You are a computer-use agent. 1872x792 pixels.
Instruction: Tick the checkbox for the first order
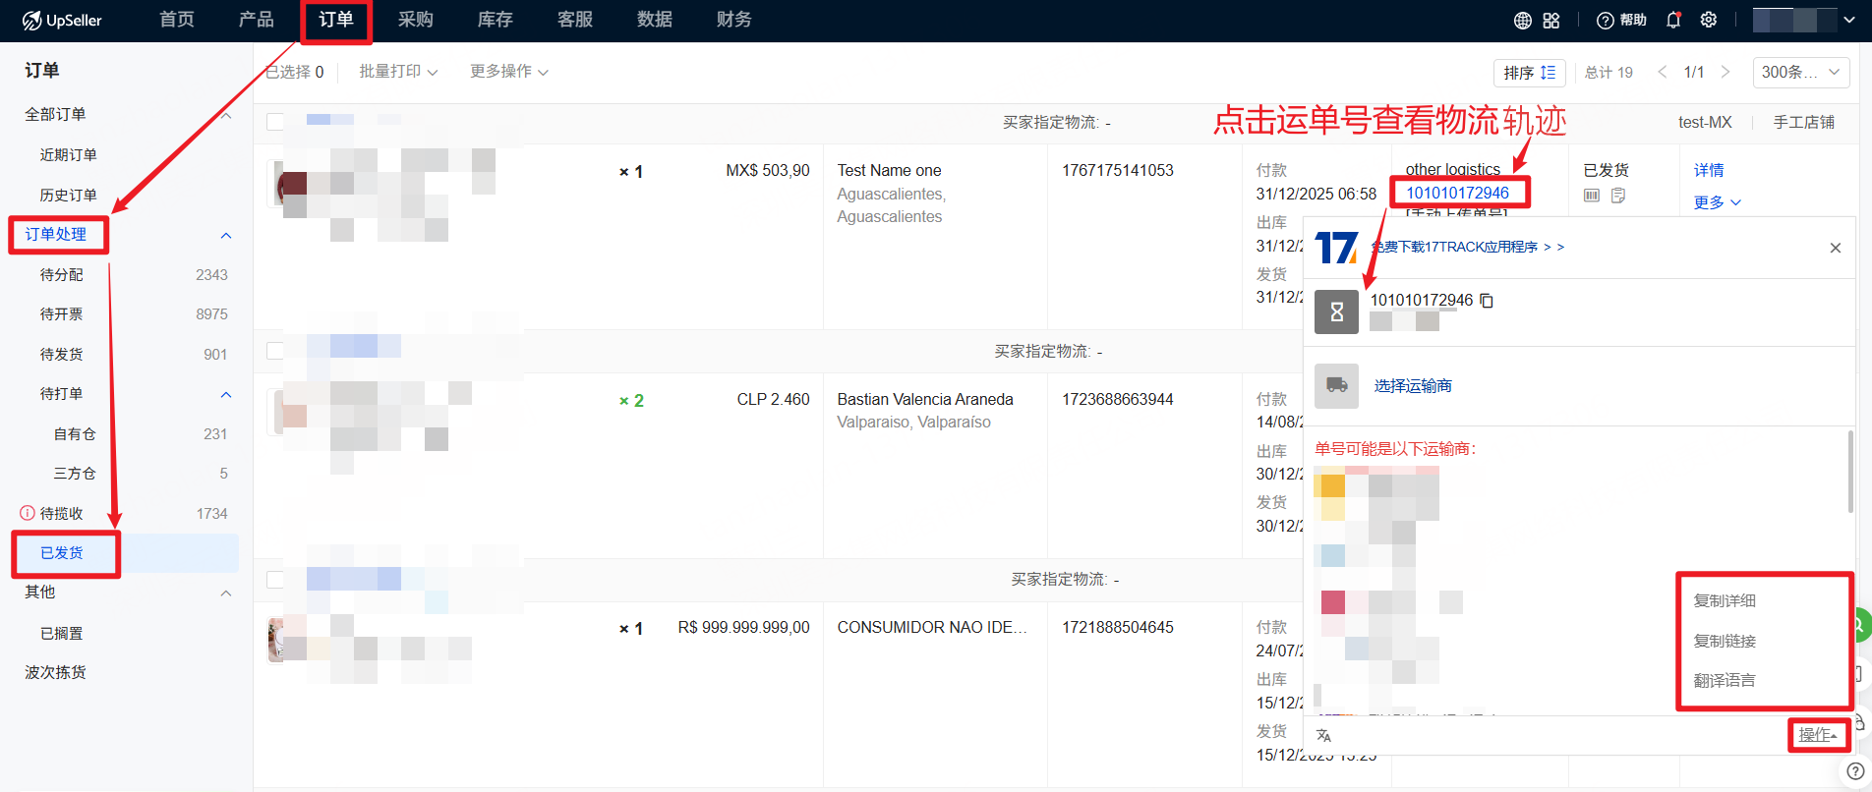click(x=275, y=122)
